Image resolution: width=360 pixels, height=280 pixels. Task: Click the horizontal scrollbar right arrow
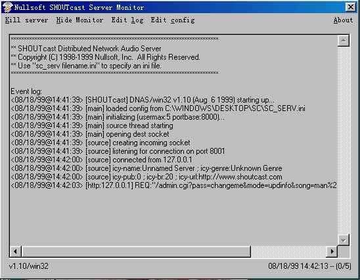332,251
